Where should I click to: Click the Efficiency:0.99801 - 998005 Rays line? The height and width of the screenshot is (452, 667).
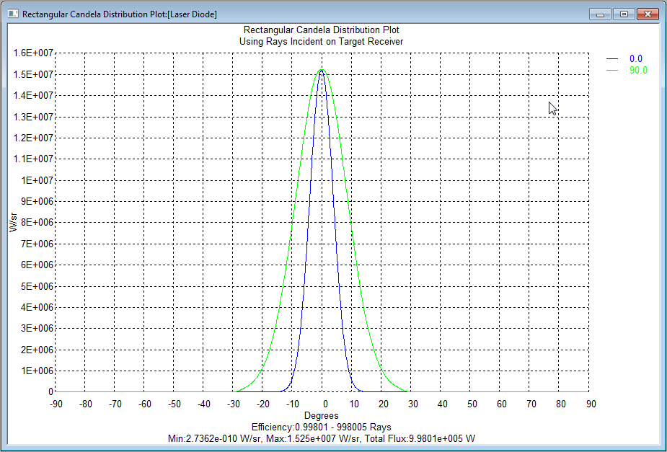321,427
